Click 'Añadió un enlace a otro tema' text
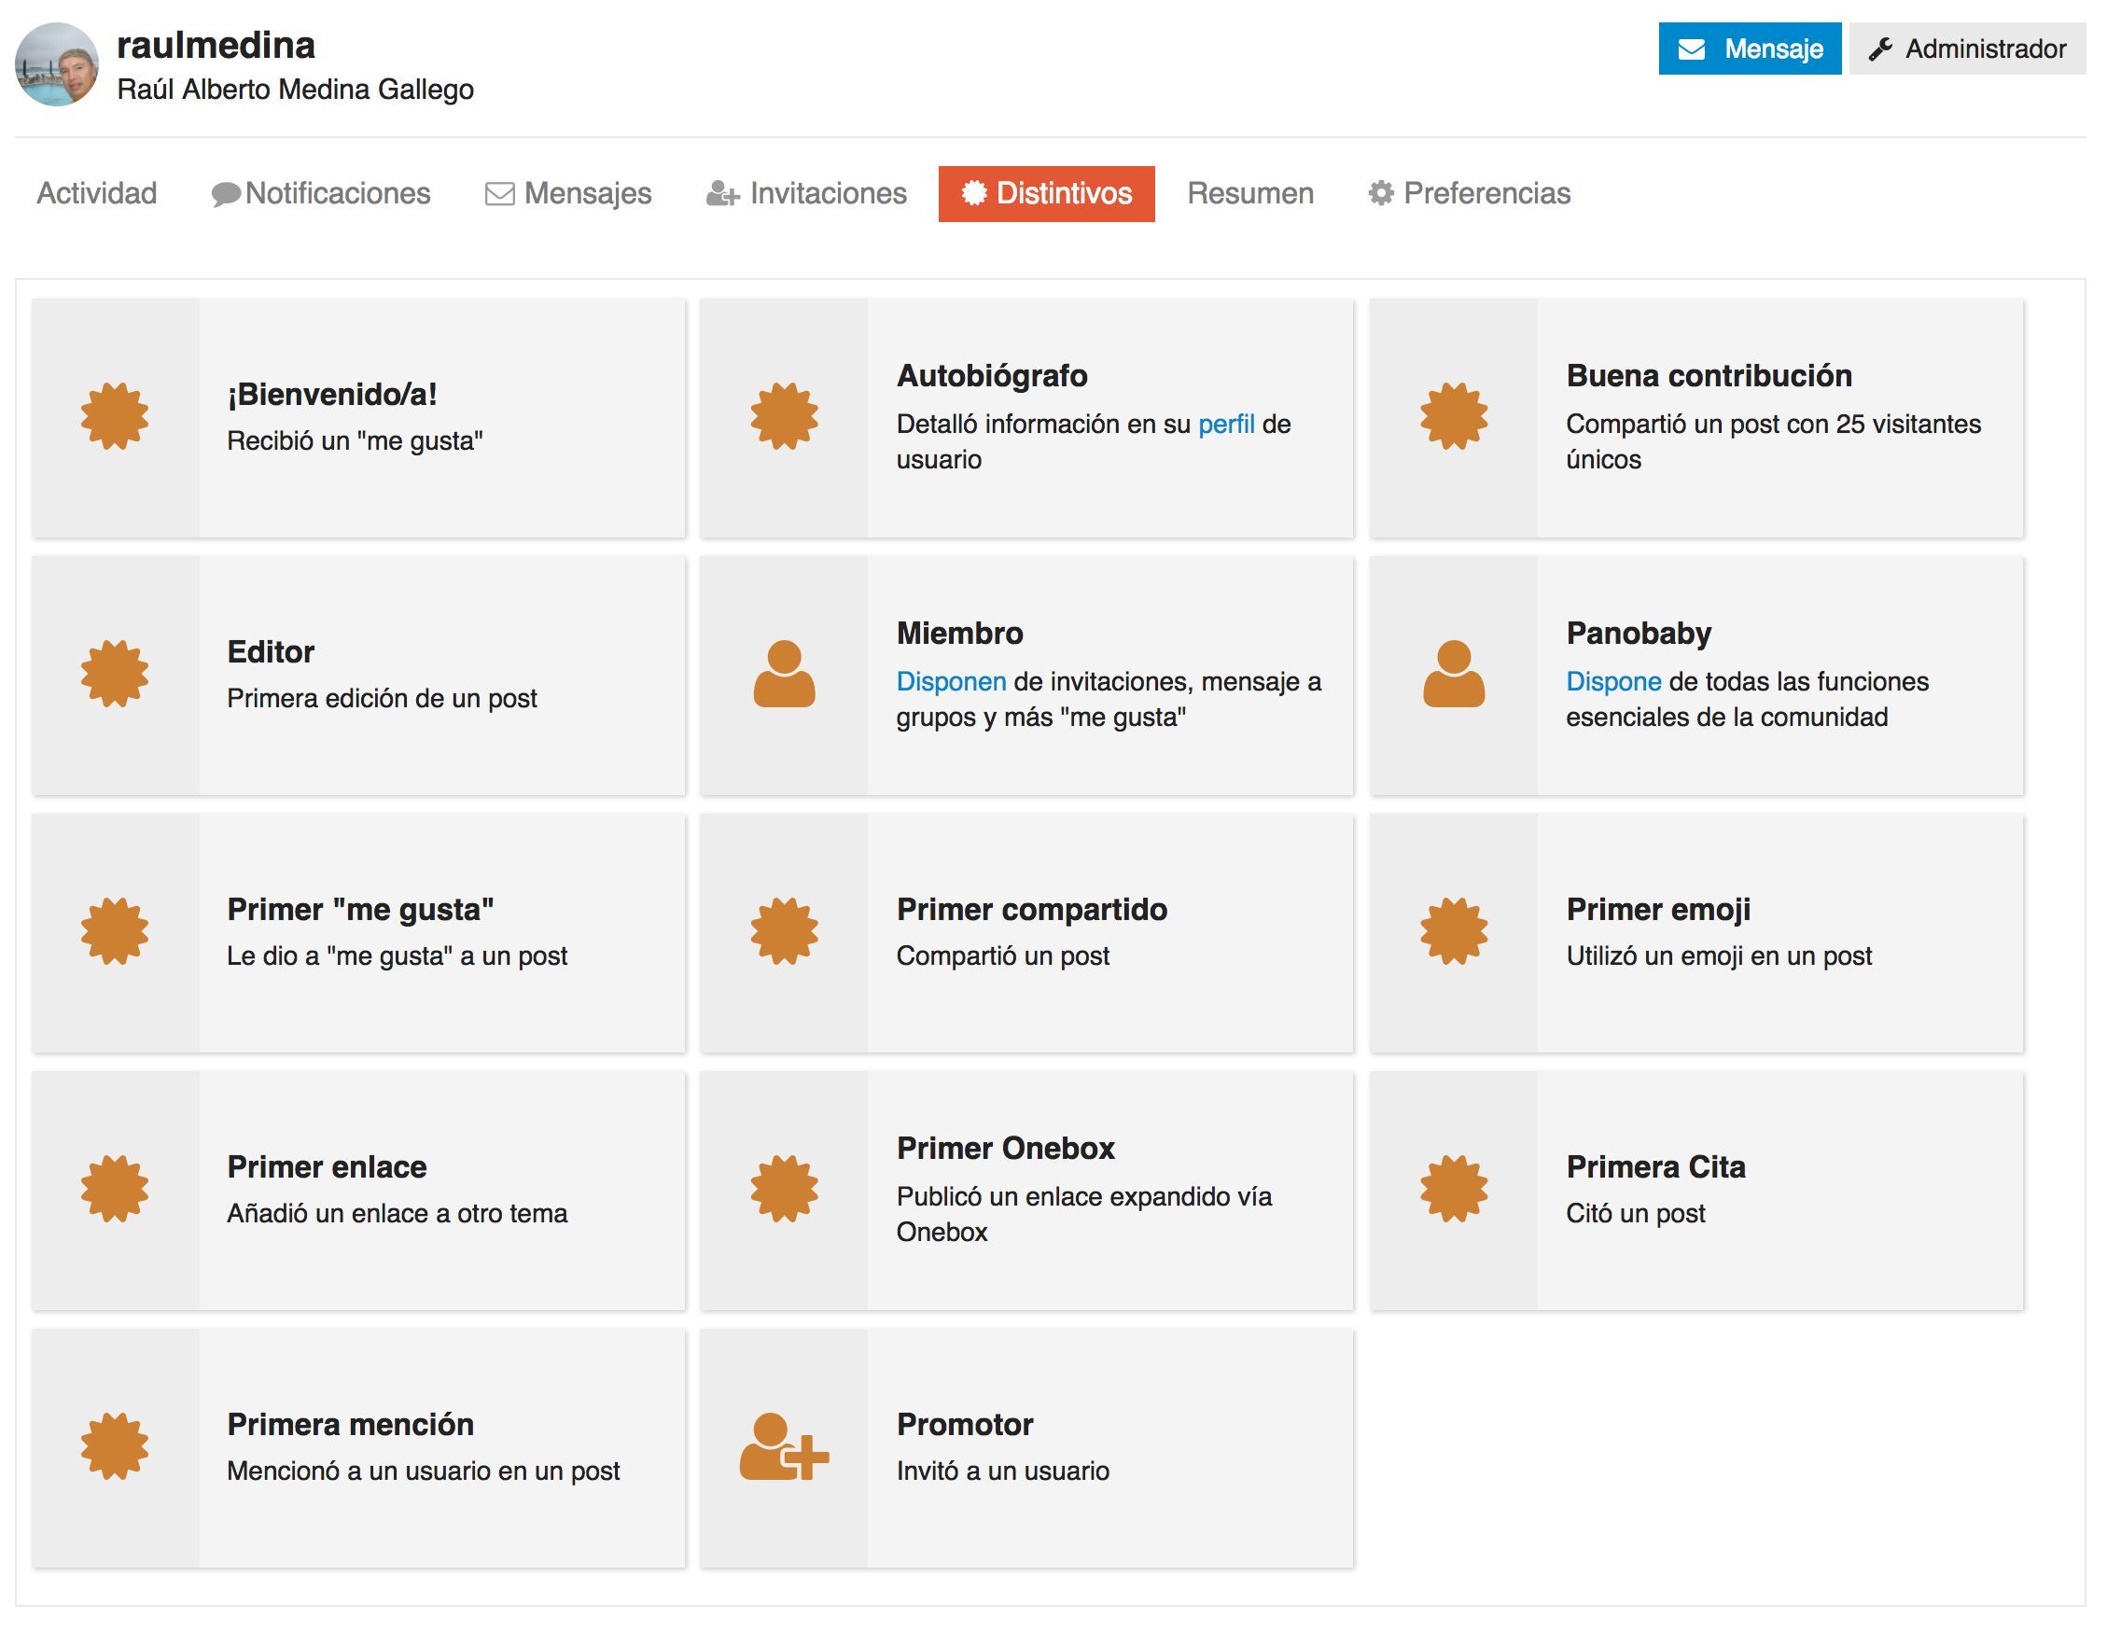Image resolution: width=2107 pixels, height=1646 pixels. pos(398,1213)
